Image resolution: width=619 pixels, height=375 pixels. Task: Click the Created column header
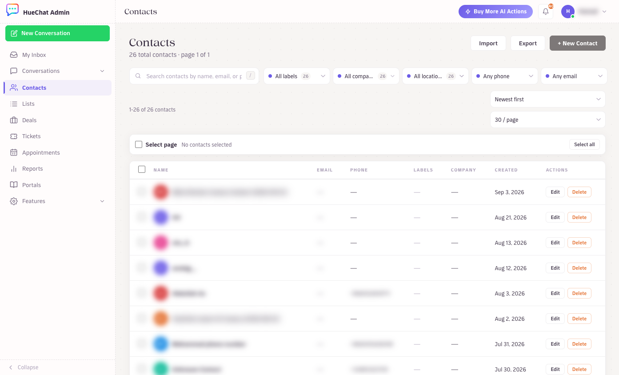pos(506,170)
